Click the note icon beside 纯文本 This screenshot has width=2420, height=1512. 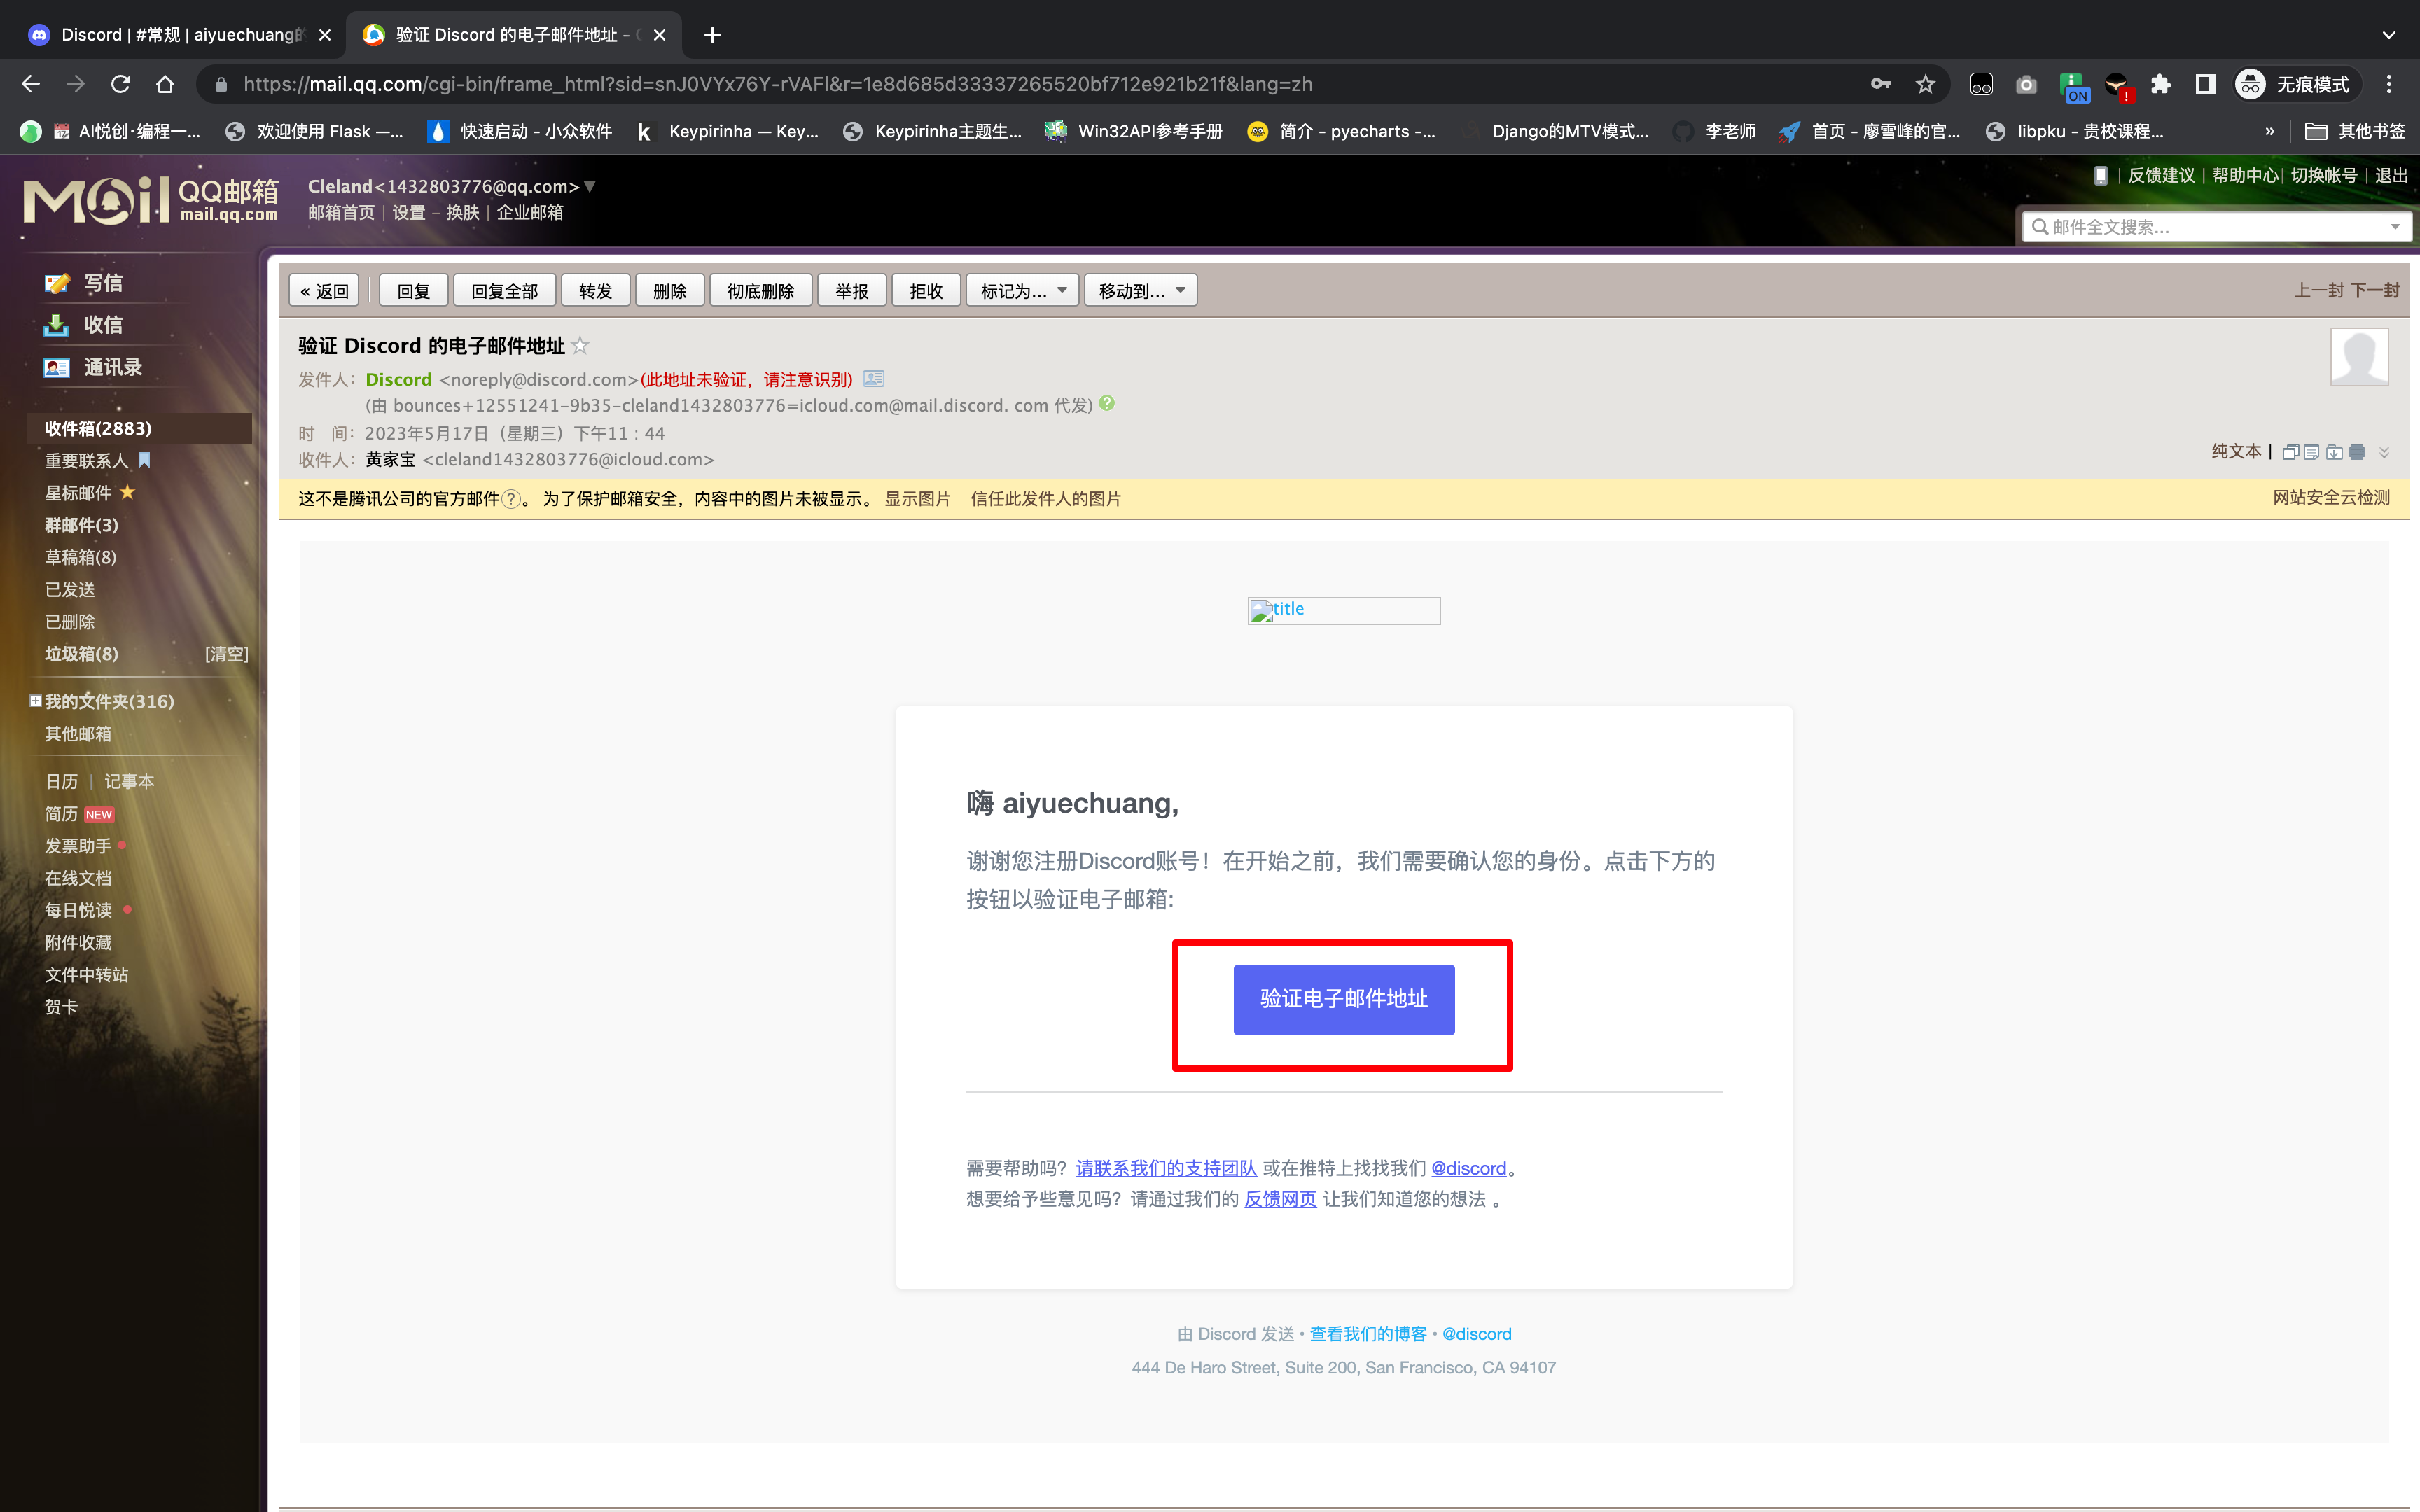(2312, 452)
